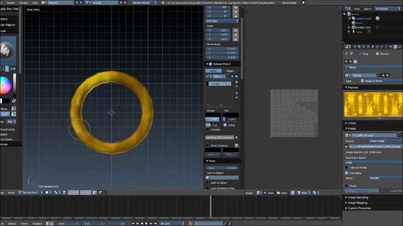Image resolution: width=403 pixels, height=226 pixels.
Task: Open the Default screen layout selector
Action: [60, 3]
